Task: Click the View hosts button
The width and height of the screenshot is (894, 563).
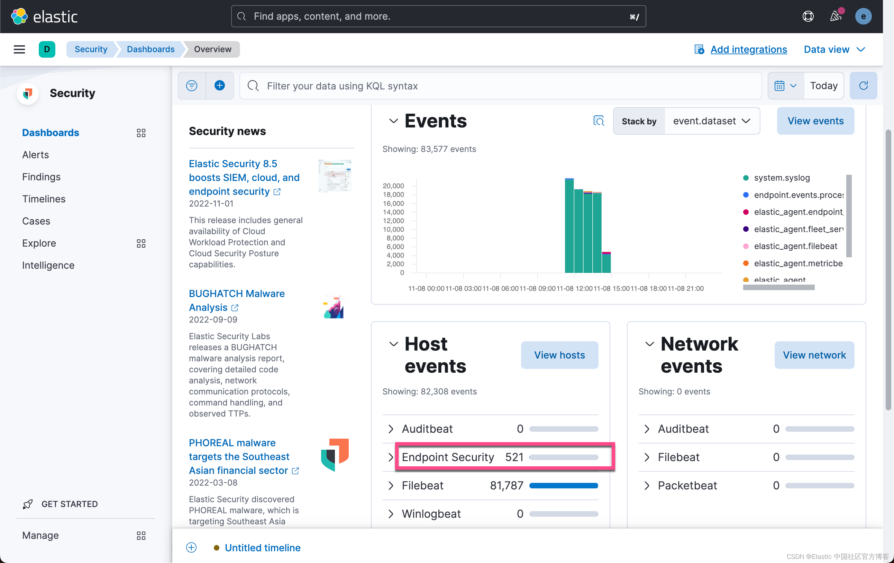Action: pos(559,355)
